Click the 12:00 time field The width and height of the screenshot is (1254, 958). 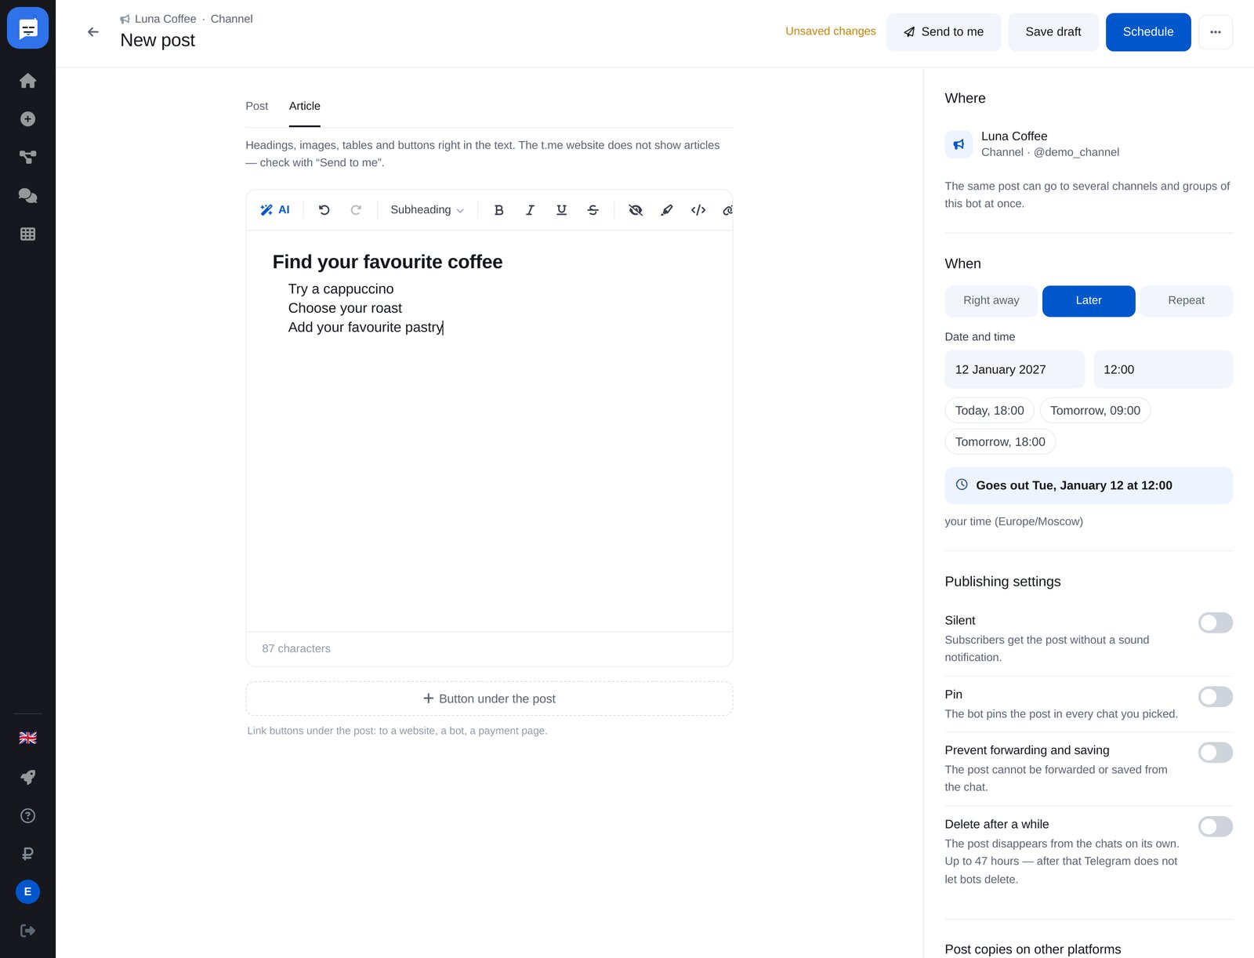pos(1162,369)
